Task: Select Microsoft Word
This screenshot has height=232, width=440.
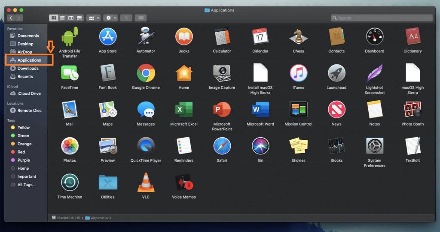Action: tap(260, 109)
